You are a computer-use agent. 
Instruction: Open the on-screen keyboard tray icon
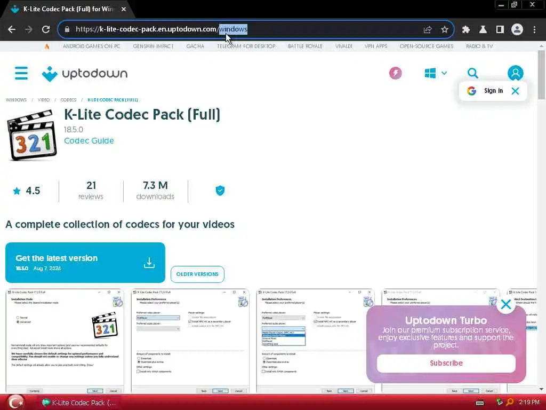click(480, 403)
